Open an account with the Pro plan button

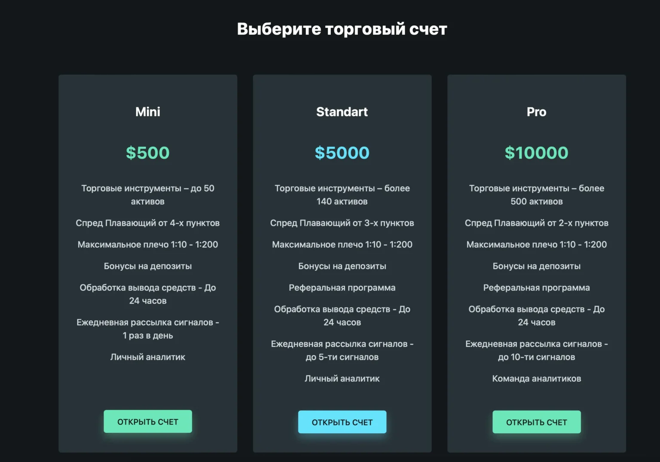536,422
